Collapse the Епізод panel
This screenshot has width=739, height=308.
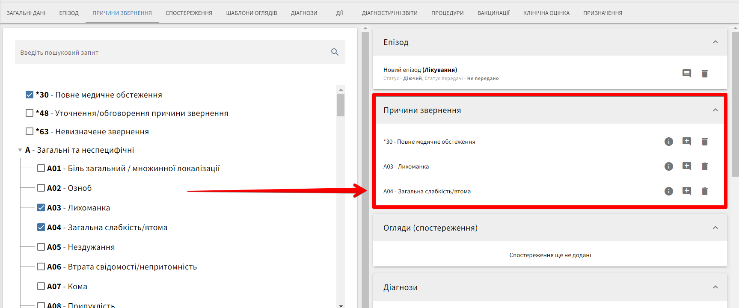click(715, 42)
